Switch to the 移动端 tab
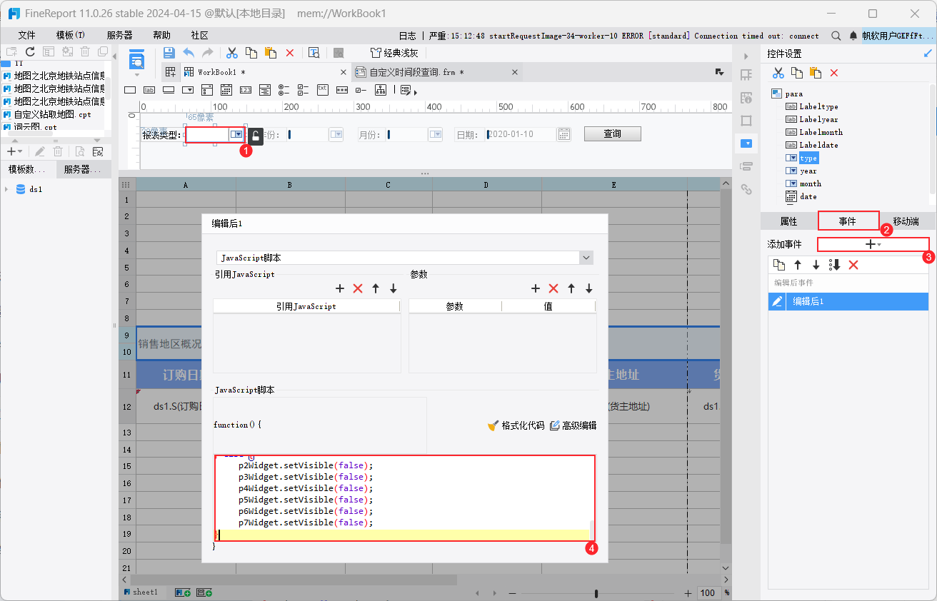The width and height of the screenshot is (937, 601). 906,221
